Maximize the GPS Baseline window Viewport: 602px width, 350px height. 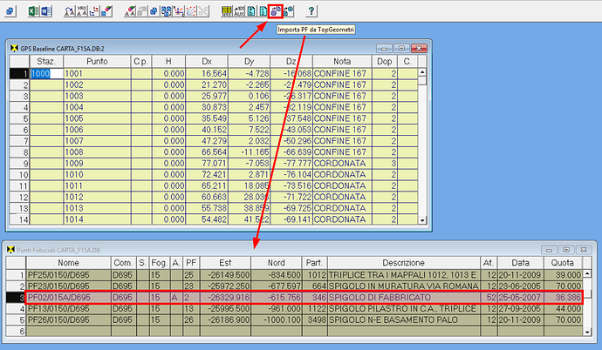400,48
